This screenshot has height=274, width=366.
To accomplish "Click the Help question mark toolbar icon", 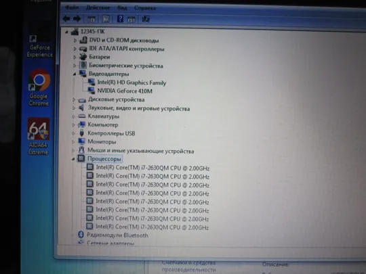I will tap(120, 19).
